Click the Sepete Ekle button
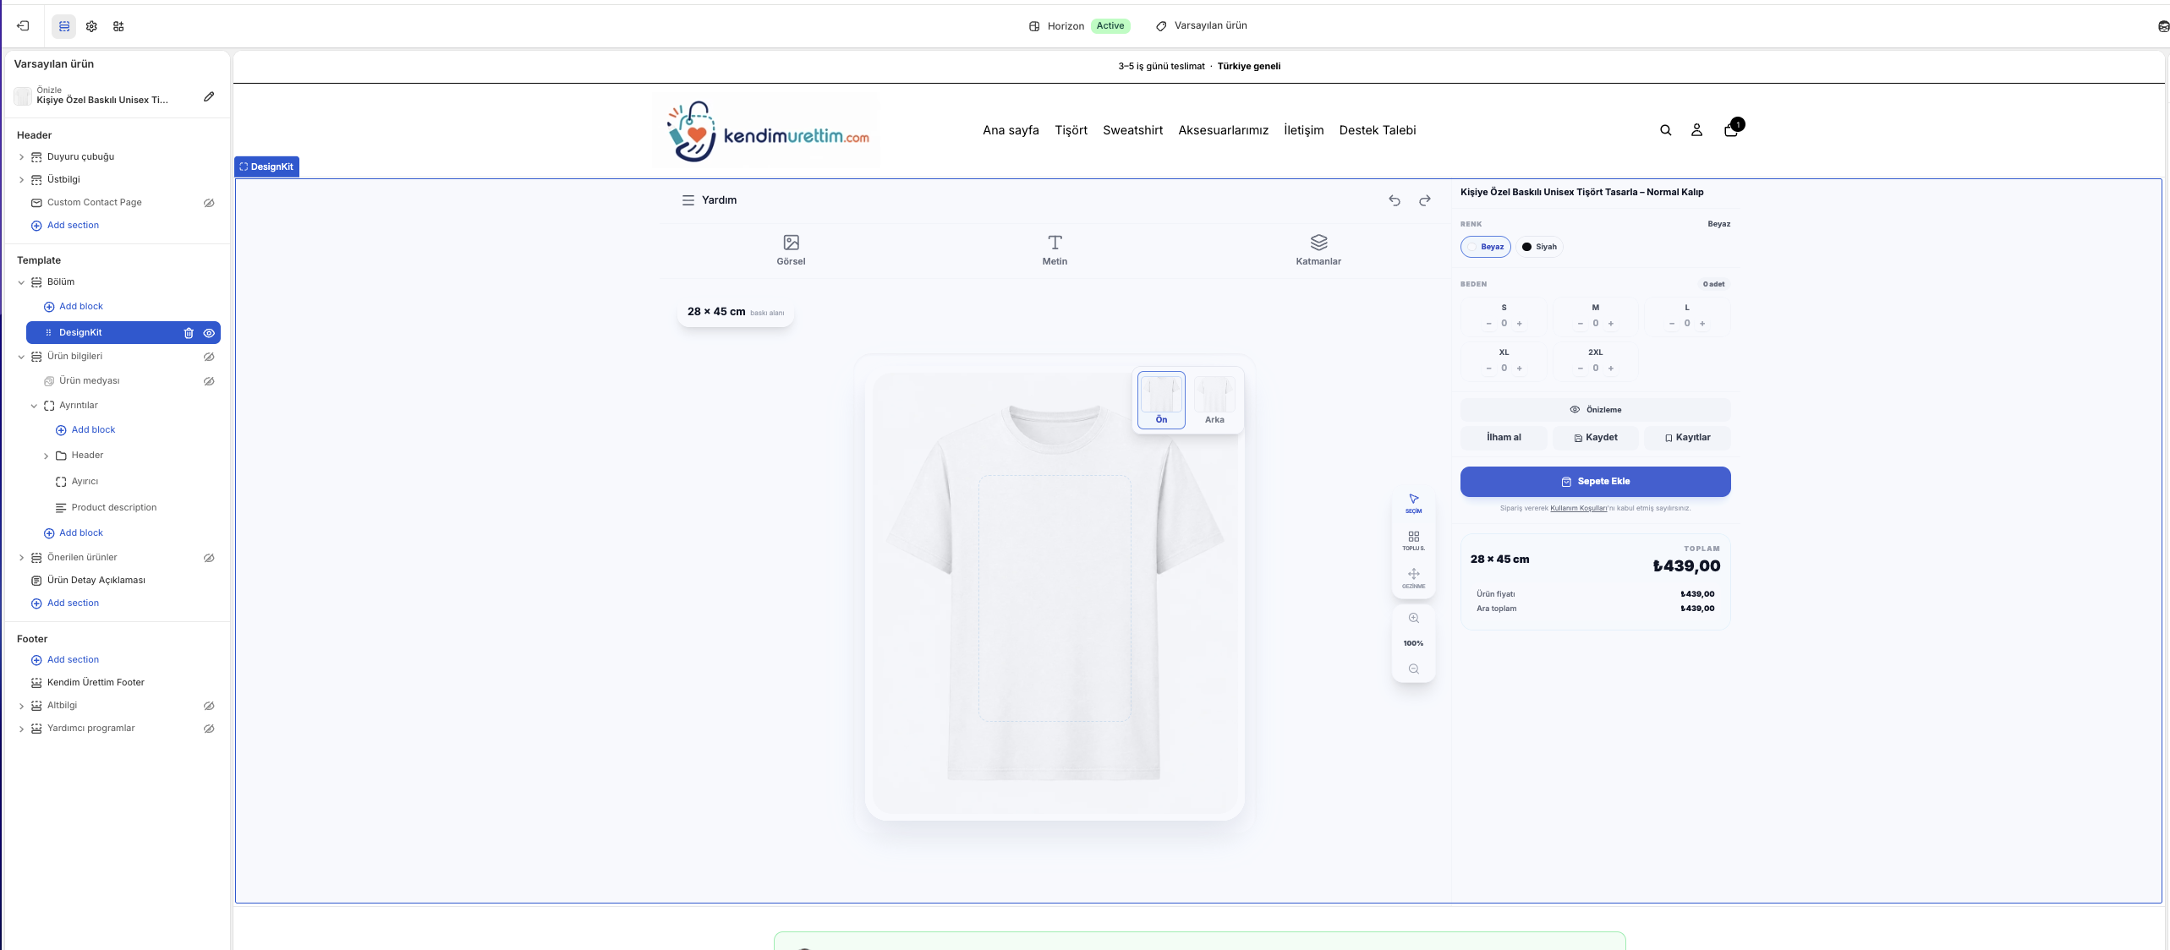Screen dimensions: 2170x950 (x=1595, y=482)
